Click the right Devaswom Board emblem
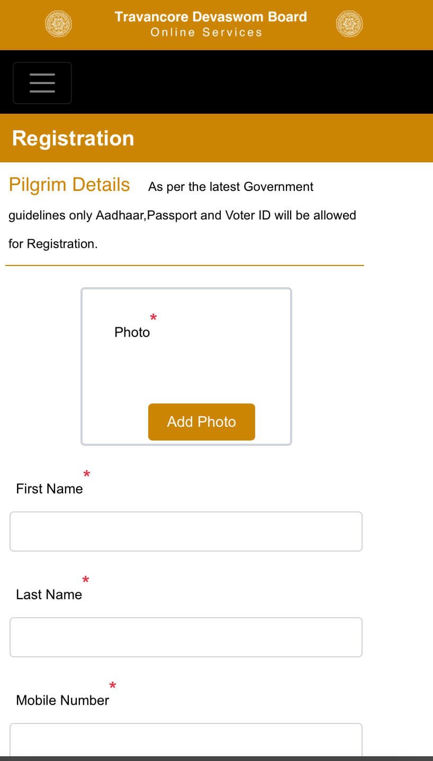This screenshot has height=761, width=433. point(349,24)
